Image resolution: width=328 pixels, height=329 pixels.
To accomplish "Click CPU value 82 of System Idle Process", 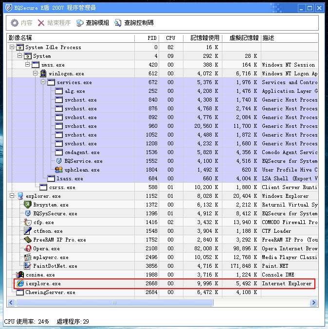I will coord(170,47).
